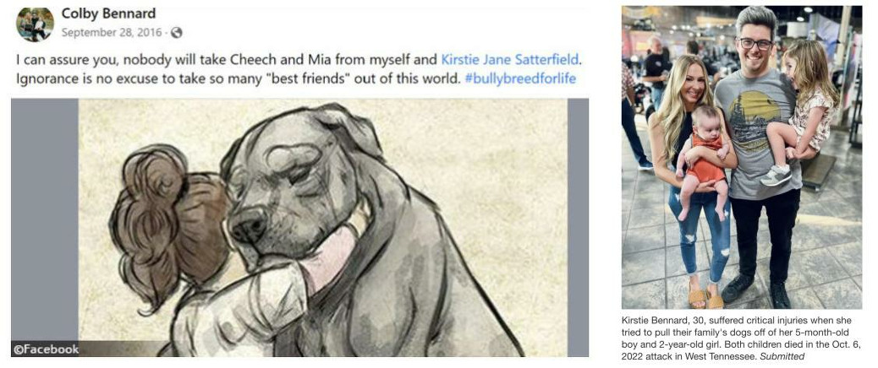Click the left gray bar of the image
The height and width of the screenshot is (368, 878).
(x=45, y=220)
